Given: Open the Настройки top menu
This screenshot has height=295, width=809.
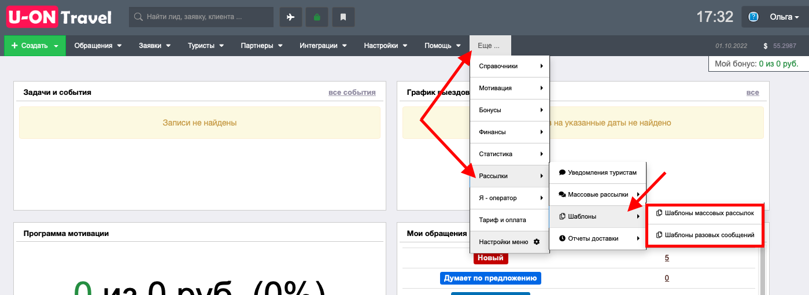Looking at the screenshot, I should pos(385,46).
